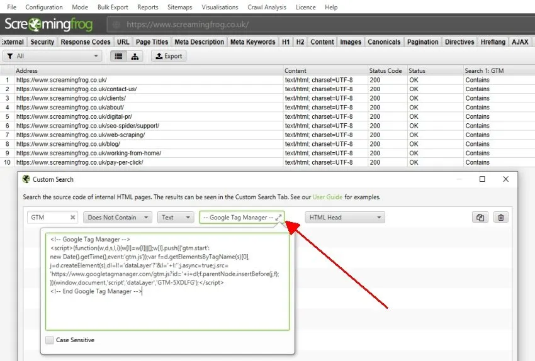
Task: Select the seo-spider/support URL row
Action: click(267, 126)
